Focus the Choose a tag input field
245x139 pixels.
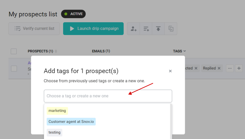coord(108,96)
